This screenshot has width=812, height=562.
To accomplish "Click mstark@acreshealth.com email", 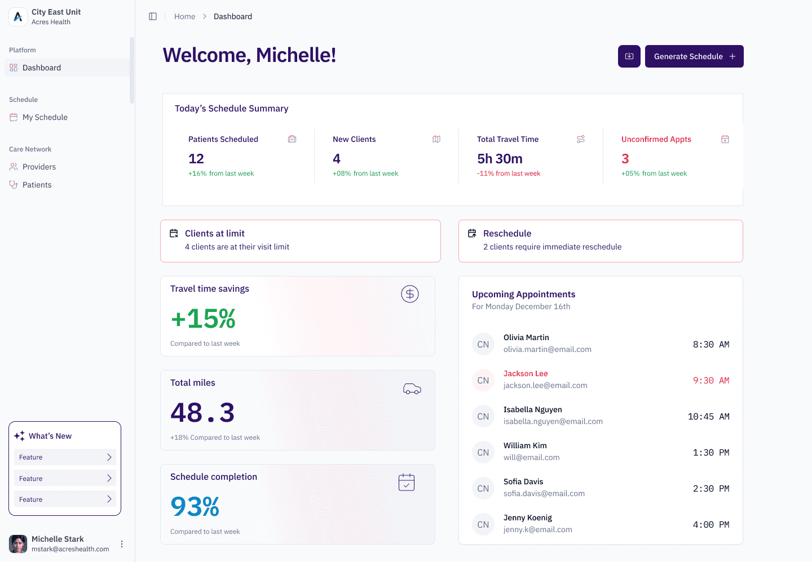I will click(x=70, y=549).
